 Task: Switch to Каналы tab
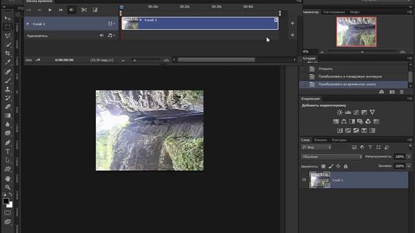point(320,140)
